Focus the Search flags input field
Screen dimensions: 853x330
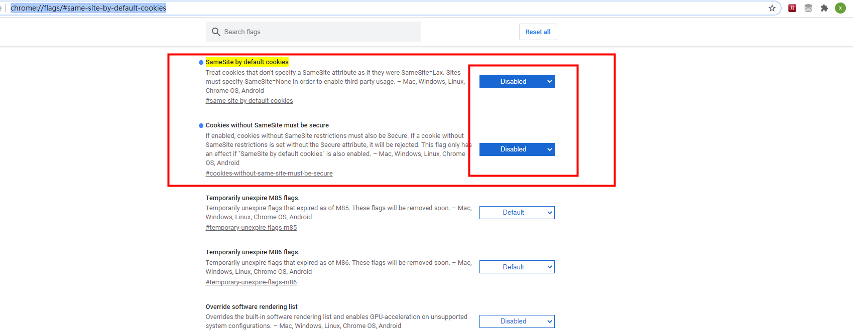pos(313,32)
